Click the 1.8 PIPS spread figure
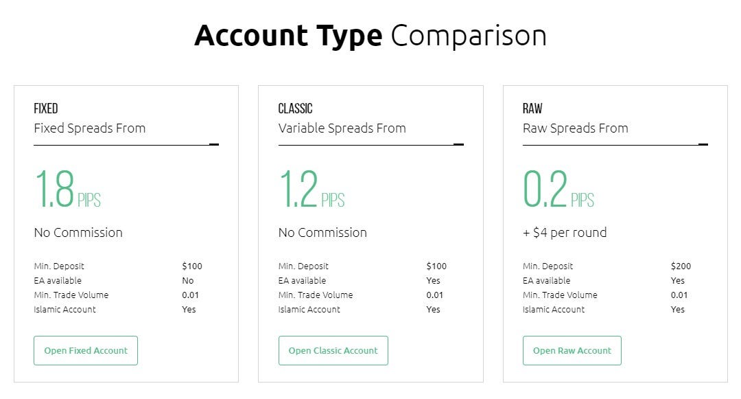The height and width of the screenshot is (399, 741). [x=67, y=189]
